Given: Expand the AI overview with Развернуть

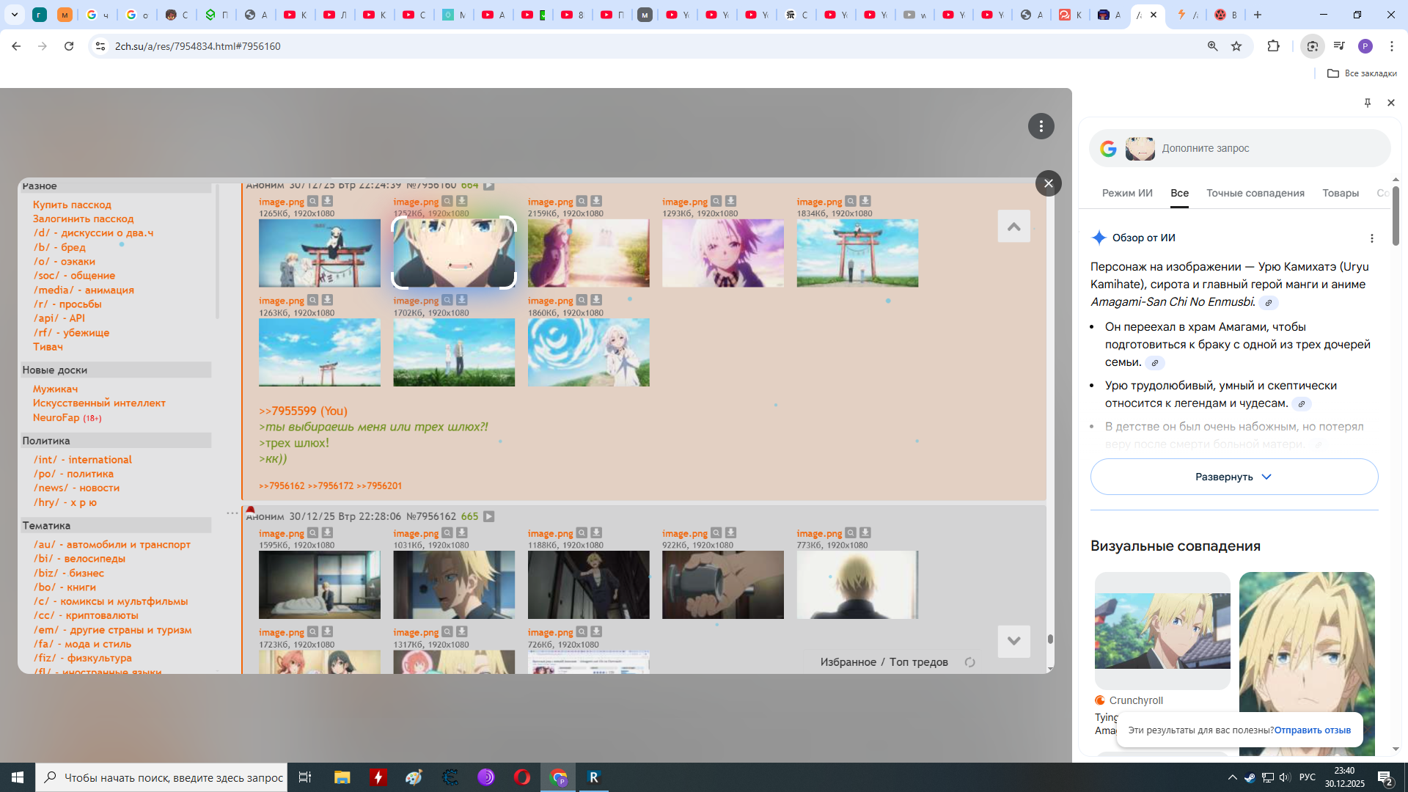Looking at the screenshot, I should coord(1233,477).
